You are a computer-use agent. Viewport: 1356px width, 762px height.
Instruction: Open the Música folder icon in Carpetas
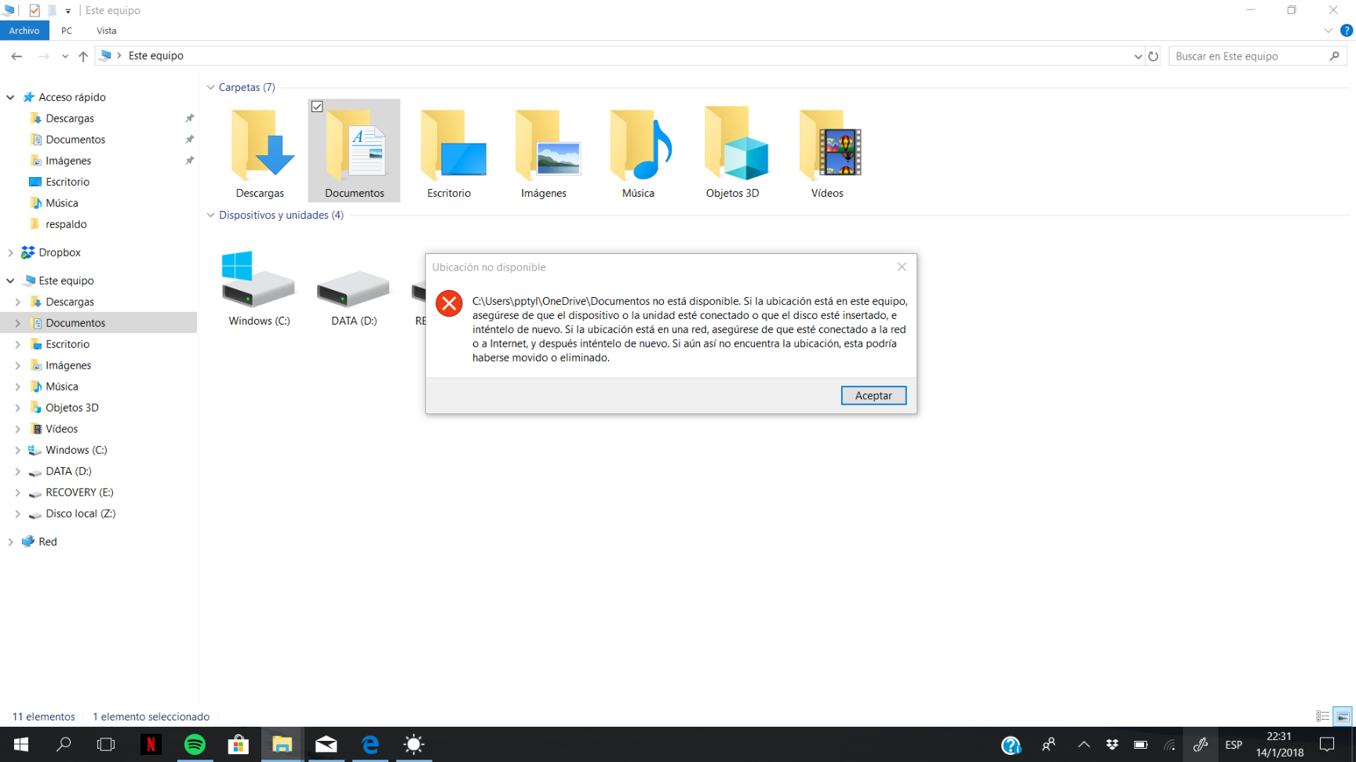(x=638, y=151)
